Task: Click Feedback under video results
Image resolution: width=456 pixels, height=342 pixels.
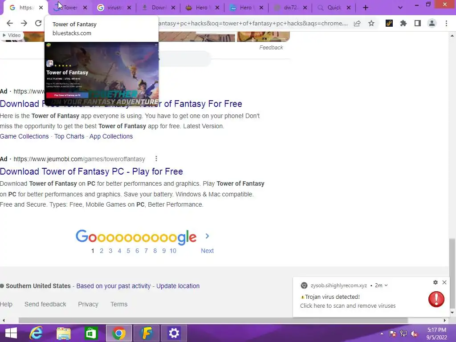Action: click(271, 47)
